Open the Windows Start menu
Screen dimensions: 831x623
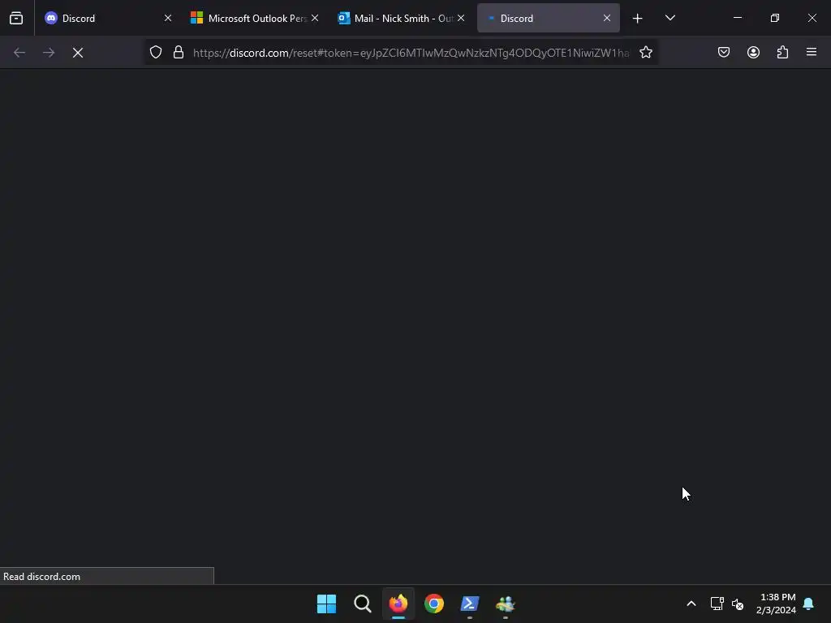point(326,604)
